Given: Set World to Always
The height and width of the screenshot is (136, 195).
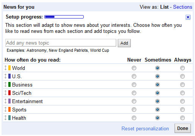Looking at the screenshot, I should pyautogui.click(x=183, y=68).
